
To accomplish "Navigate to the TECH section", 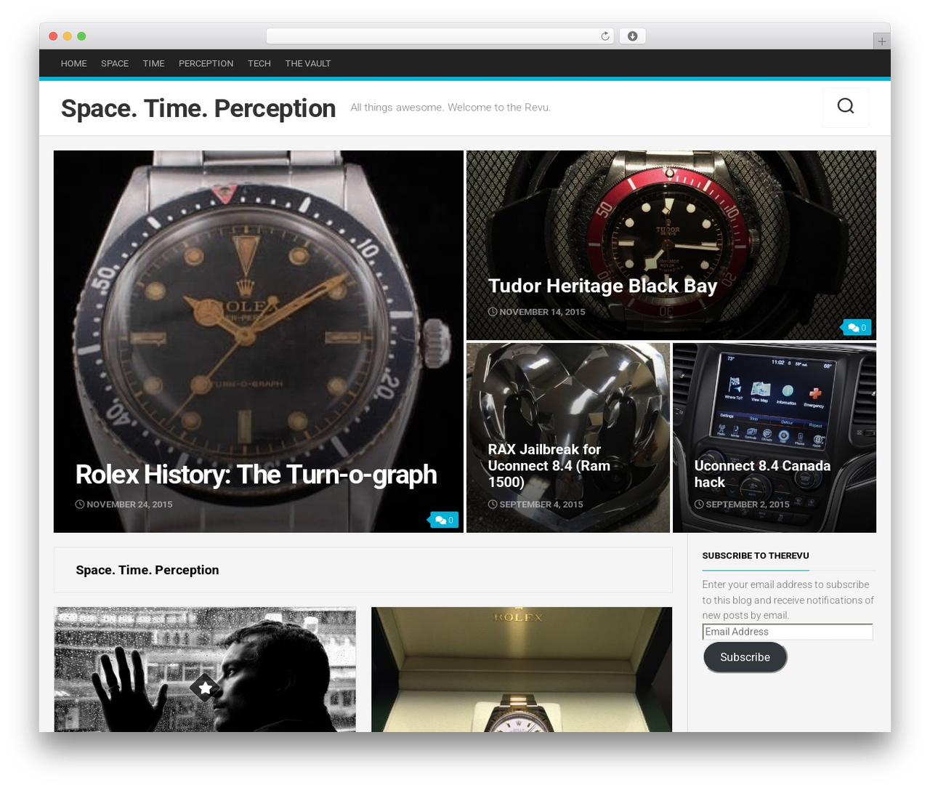I will pos(259,64).
